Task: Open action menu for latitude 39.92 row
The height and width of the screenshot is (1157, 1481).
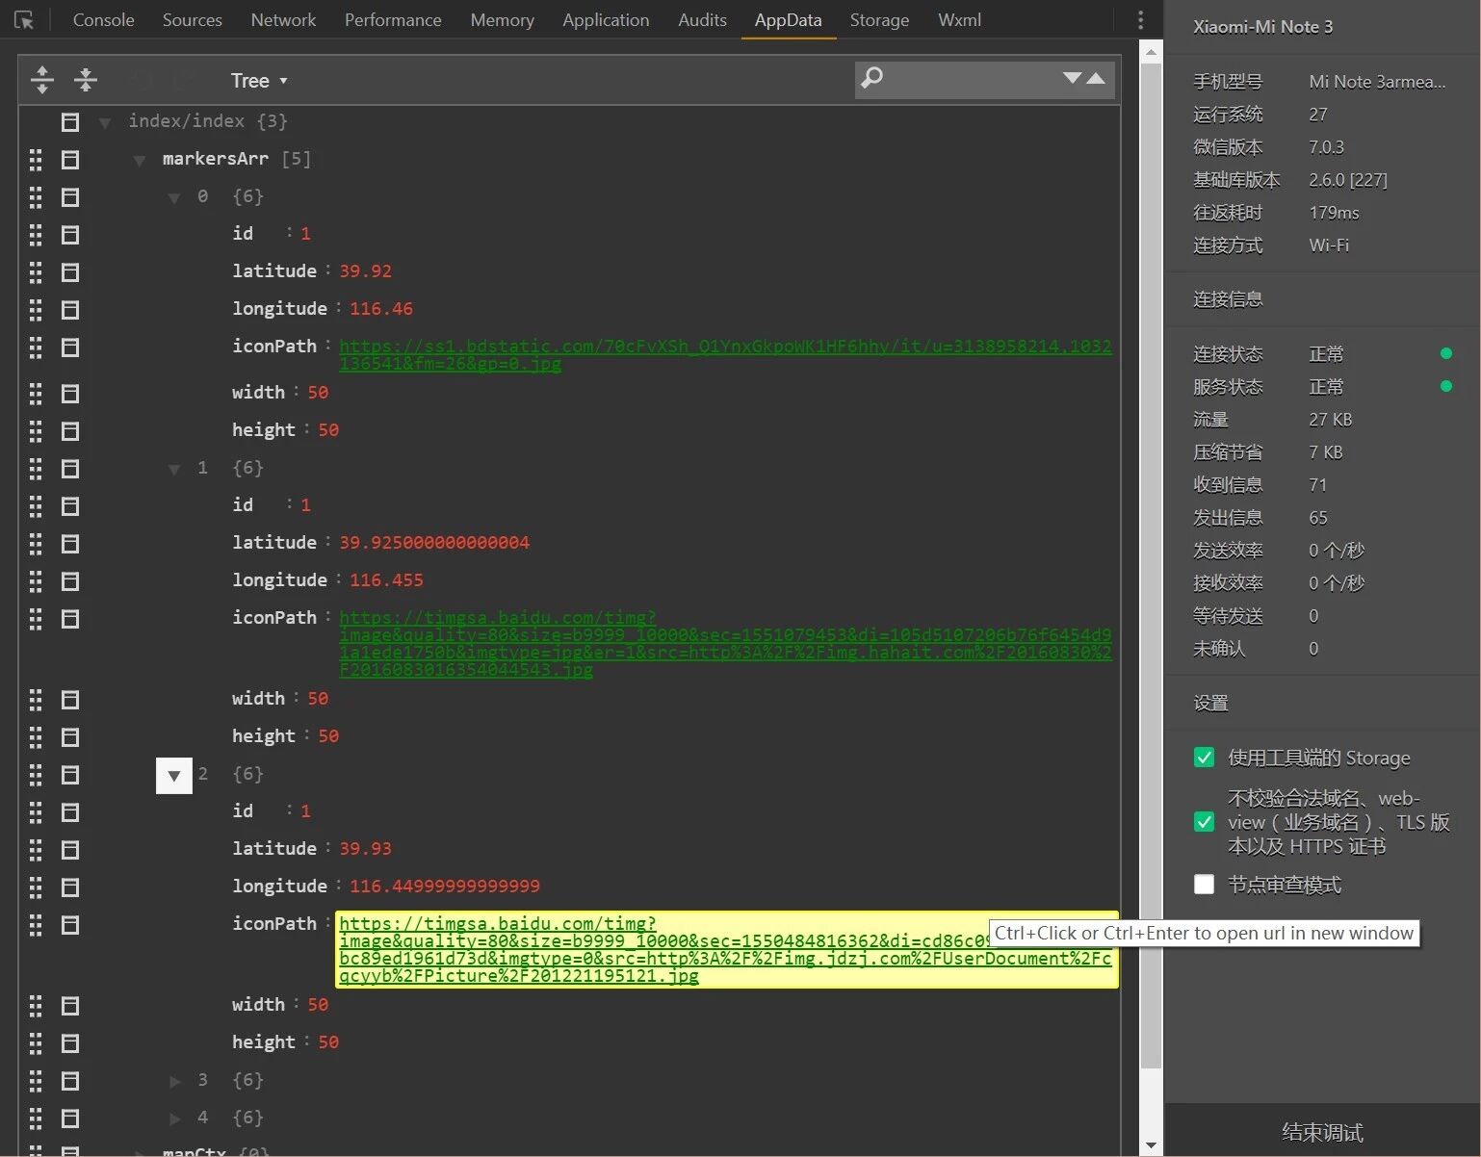Action: tap(70, 272)
